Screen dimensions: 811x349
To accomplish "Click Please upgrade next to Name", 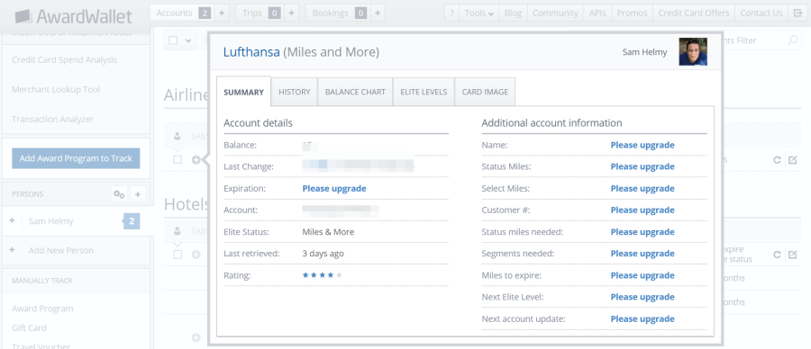I will tap(642, 145).
